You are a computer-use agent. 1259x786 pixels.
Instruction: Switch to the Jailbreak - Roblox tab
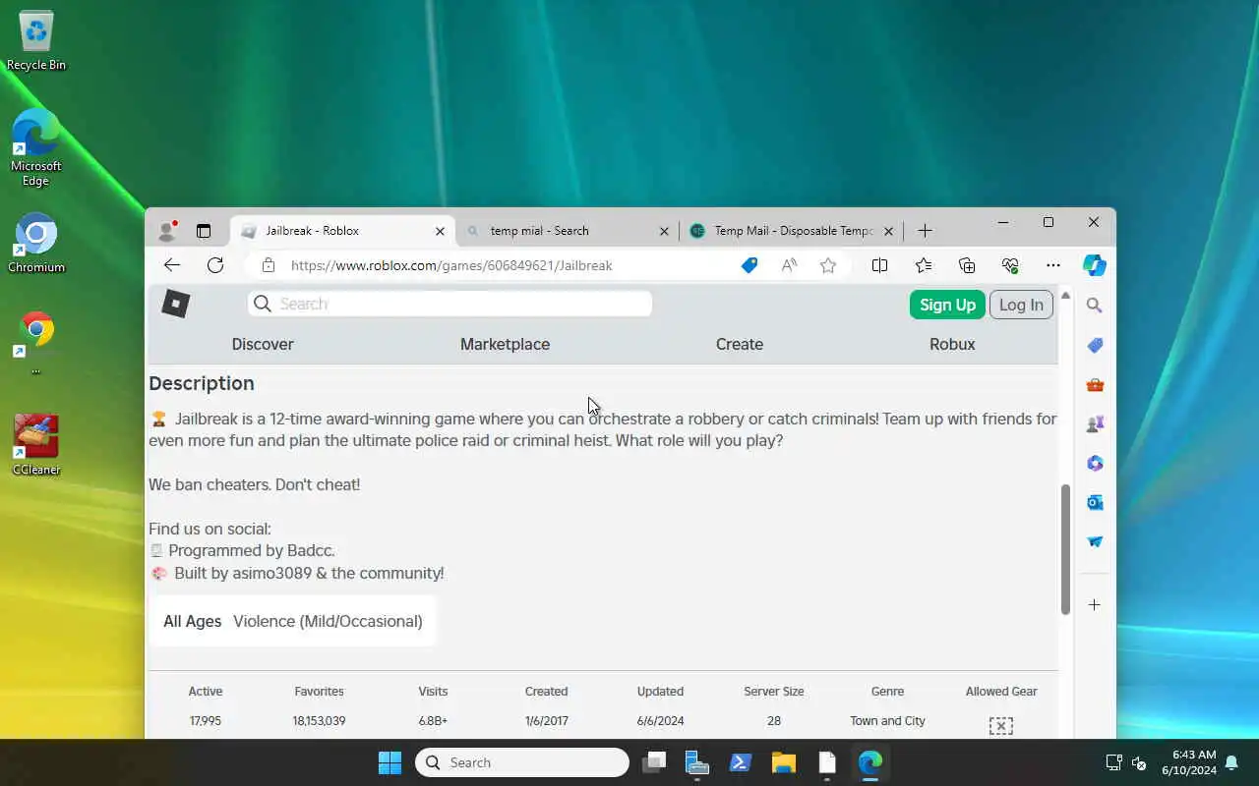pos(342,231)
